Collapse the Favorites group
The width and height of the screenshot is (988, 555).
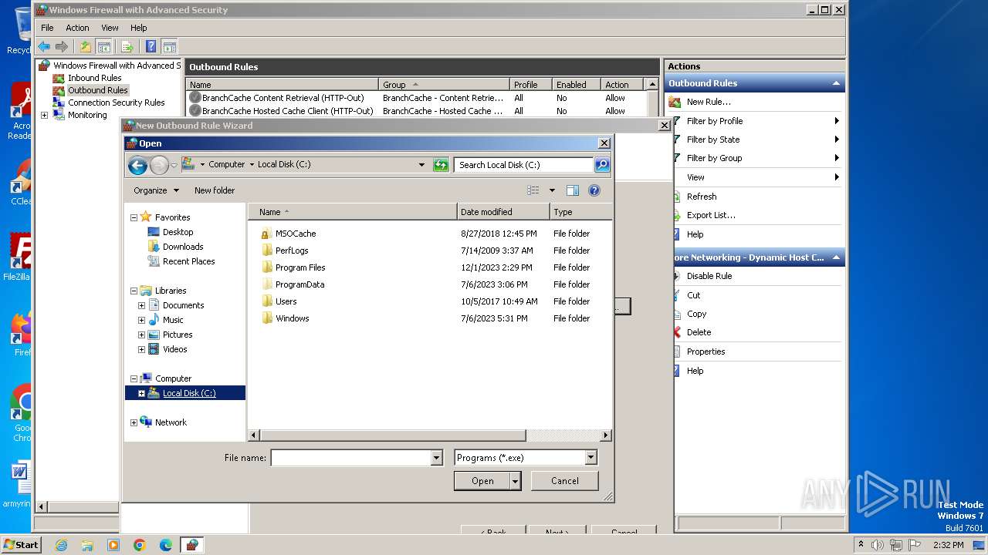(x=134, y=218)
